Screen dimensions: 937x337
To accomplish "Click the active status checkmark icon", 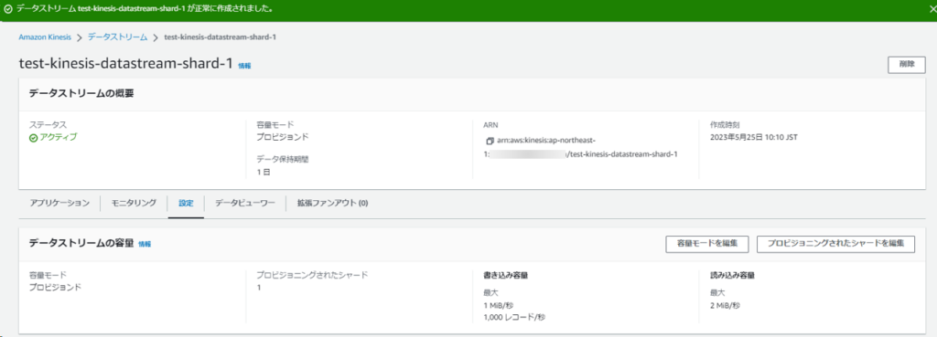I will click(34, 137).
